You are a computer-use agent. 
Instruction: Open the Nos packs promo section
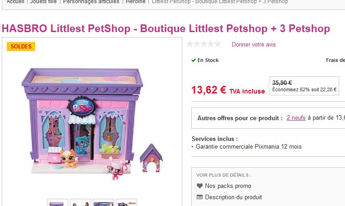pyautogui.click(x=228, y=186)
